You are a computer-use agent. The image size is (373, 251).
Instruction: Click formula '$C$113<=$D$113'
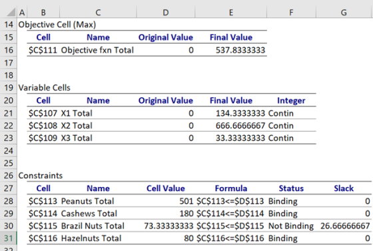[x=230, y=201]
